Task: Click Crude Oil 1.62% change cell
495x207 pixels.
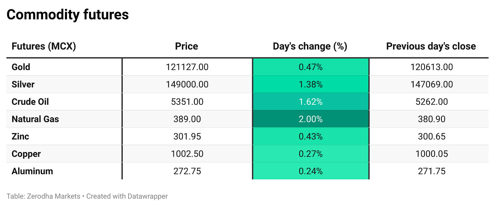Action: (x=310, y=102)
